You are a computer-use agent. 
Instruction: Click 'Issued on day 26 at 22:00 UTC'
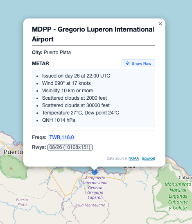(x=76, y=76)
